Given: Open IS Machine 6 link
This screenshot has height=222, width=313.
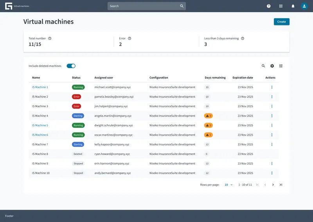Looking at the screenshot, I should [40, 135].
